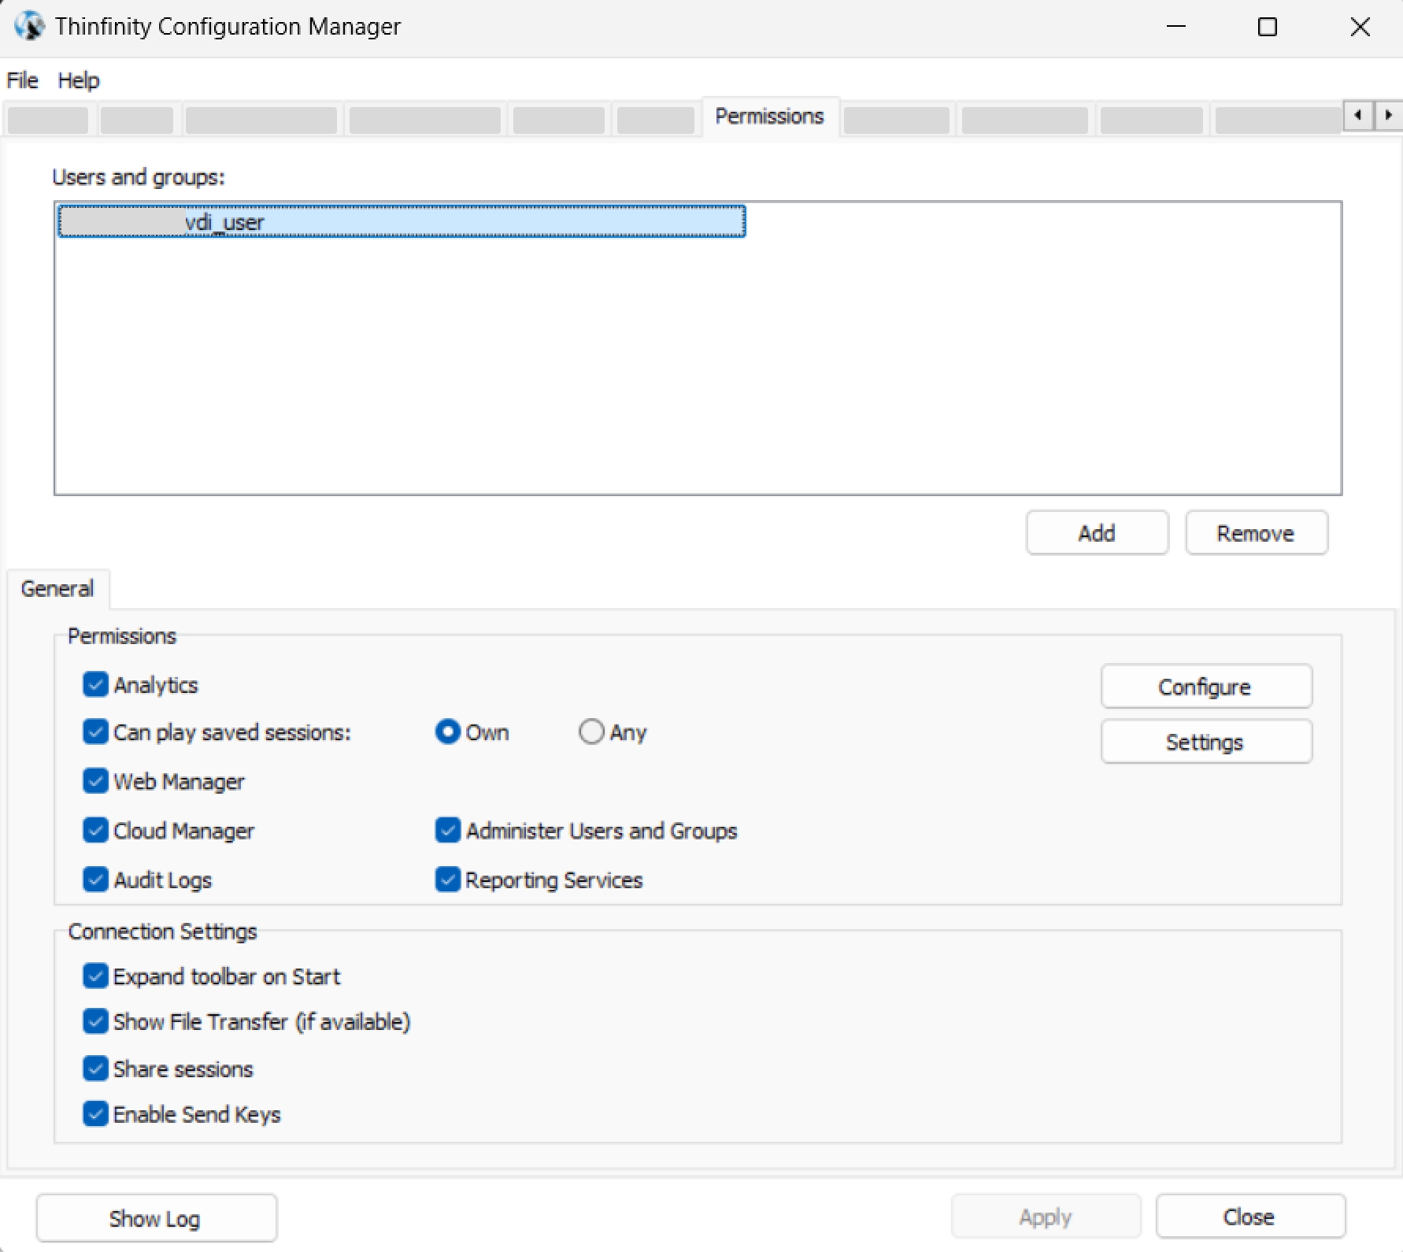The height and width of the screenshot is (1252, 1403).
Task: Select the General sub-tab
Action: point(57,589)
